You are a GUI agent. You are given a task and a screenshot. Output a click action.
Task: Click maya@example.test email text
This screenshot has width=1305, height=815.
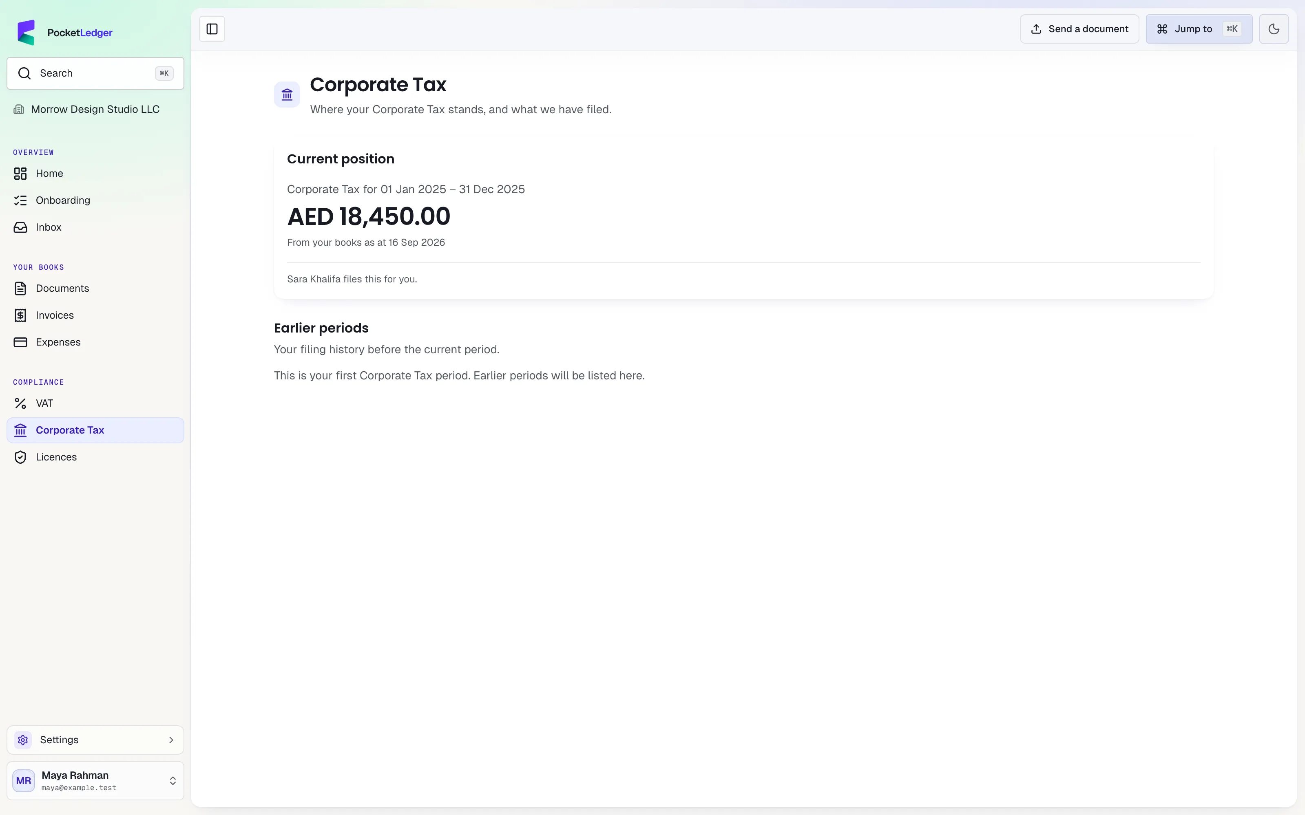[79, 788]
